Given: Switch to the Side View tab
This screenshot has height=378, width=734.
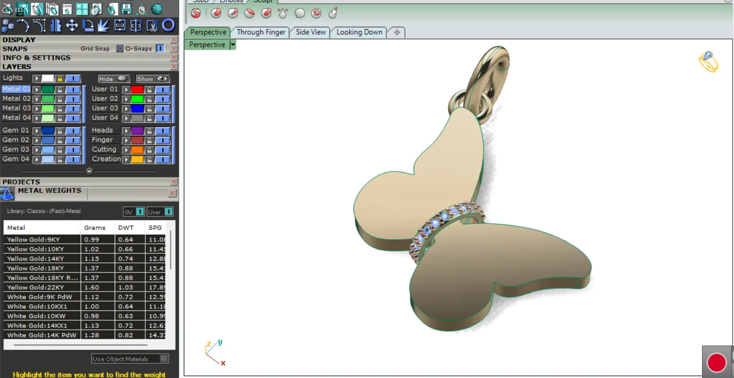Looking at the screenshot, I should click(x=310, y=32).
